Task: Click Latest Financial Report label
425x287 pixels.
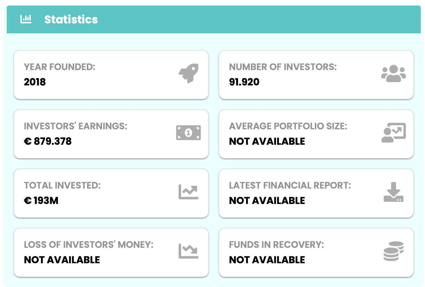Action: click(x=290, y=185)
